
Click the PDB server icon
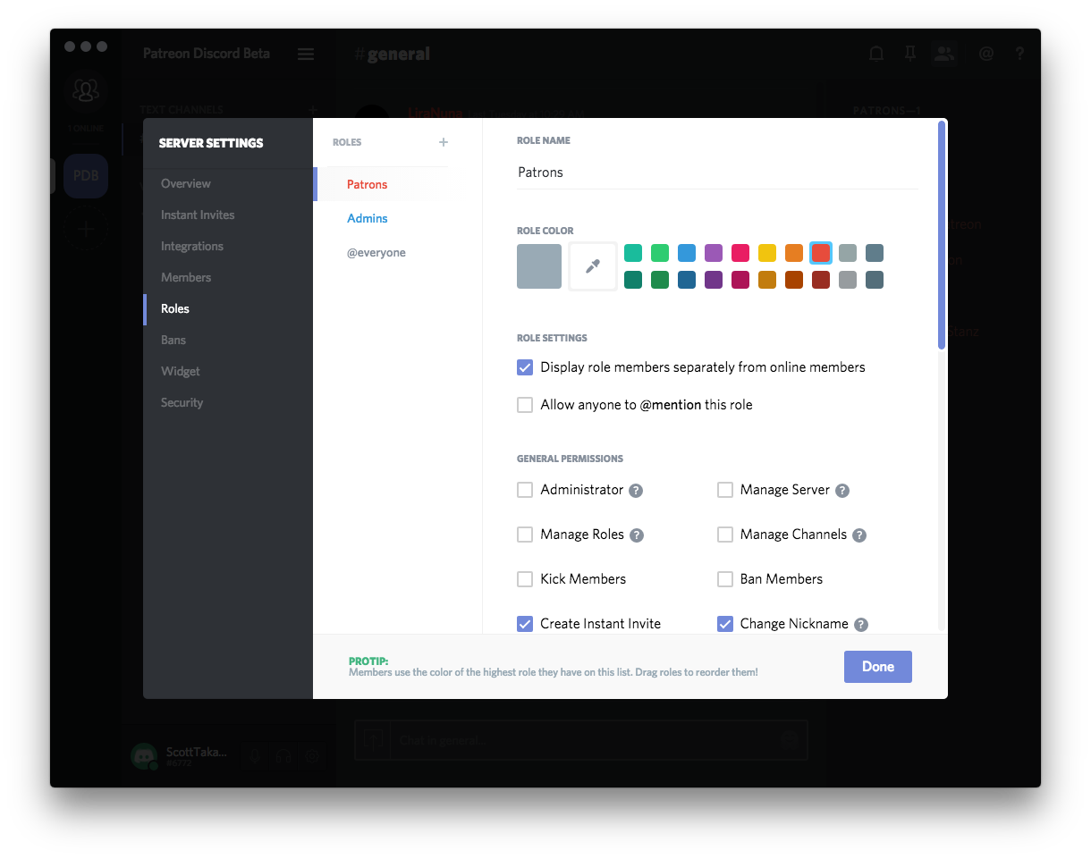[x=86, y=176]
